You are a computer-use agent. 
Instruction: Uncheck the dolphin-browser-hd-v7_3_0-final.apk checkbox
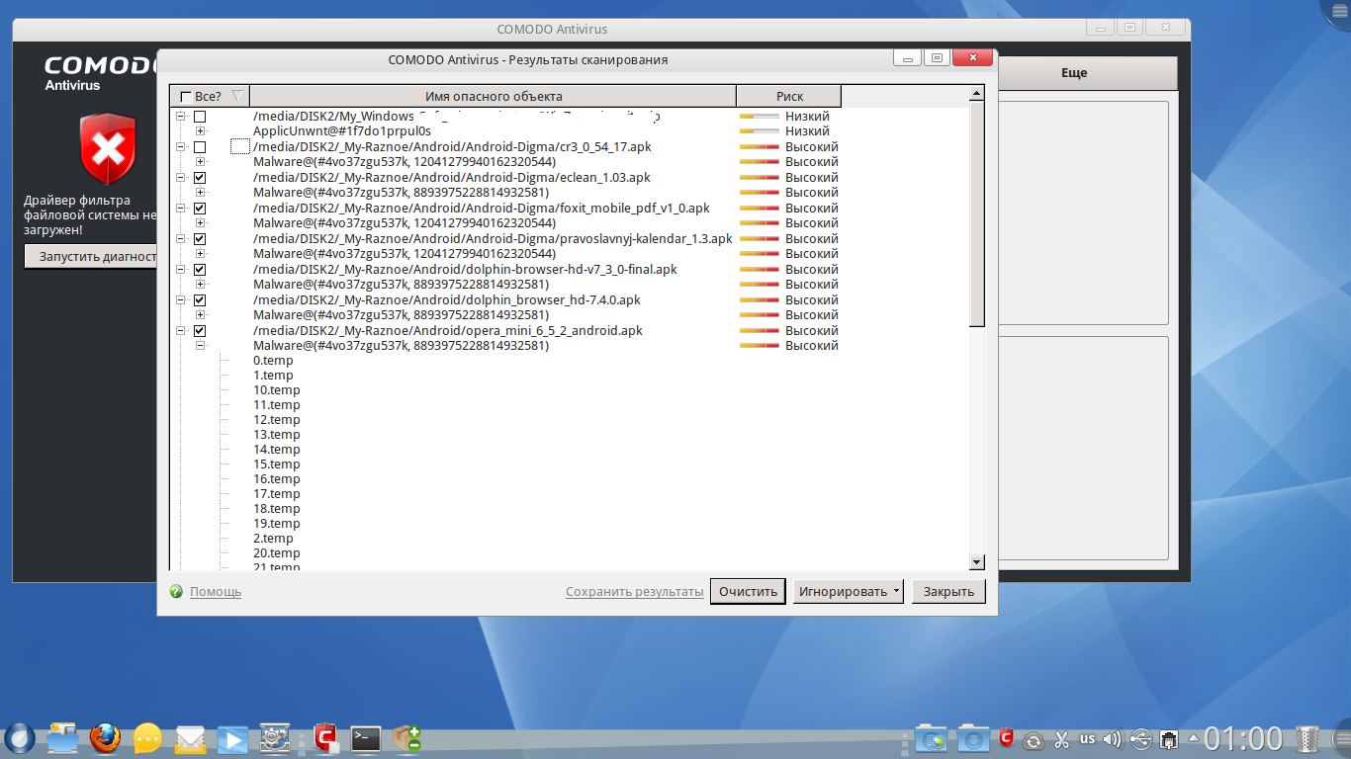[200, 270]
